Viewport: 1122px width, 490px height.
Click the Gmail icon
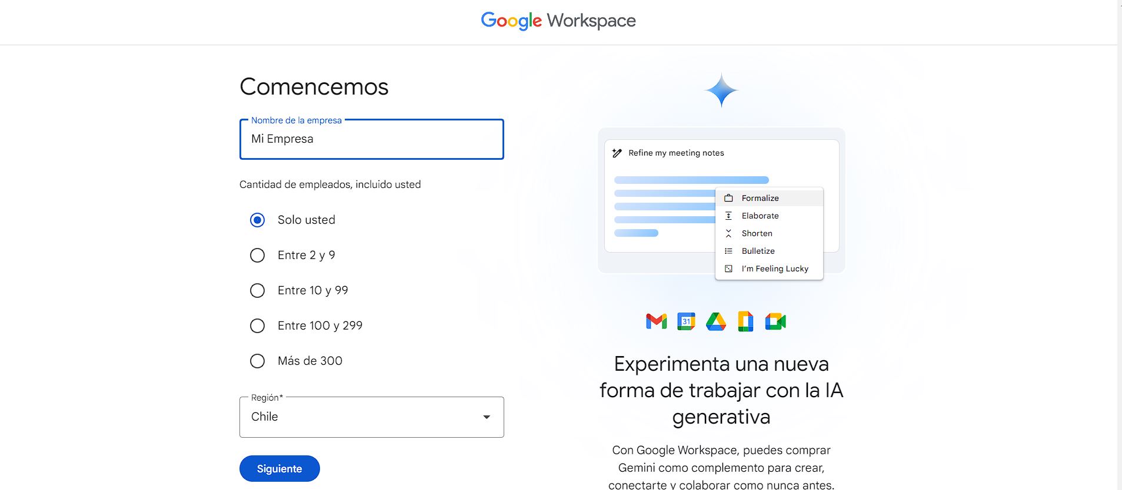(656, 321)
